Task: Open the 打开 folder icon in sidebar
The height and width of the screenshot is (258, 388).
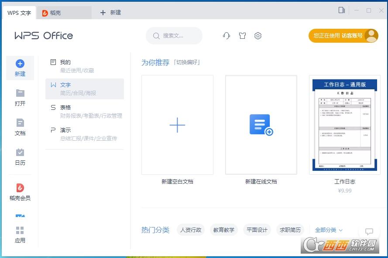Action: [x=20, y=93]
